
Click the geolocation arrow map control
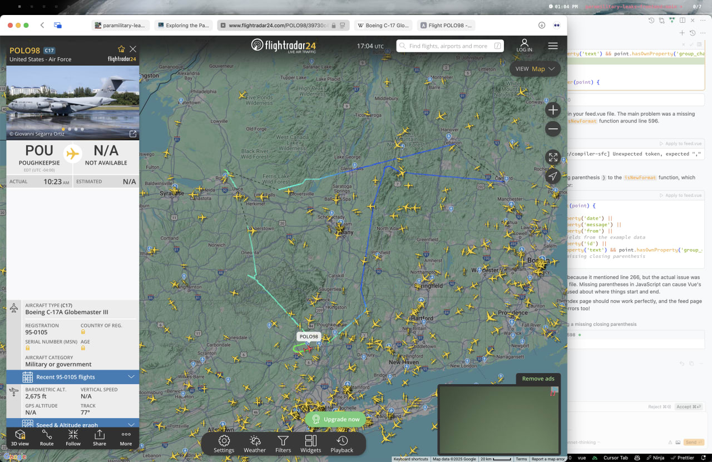point(553,176)
